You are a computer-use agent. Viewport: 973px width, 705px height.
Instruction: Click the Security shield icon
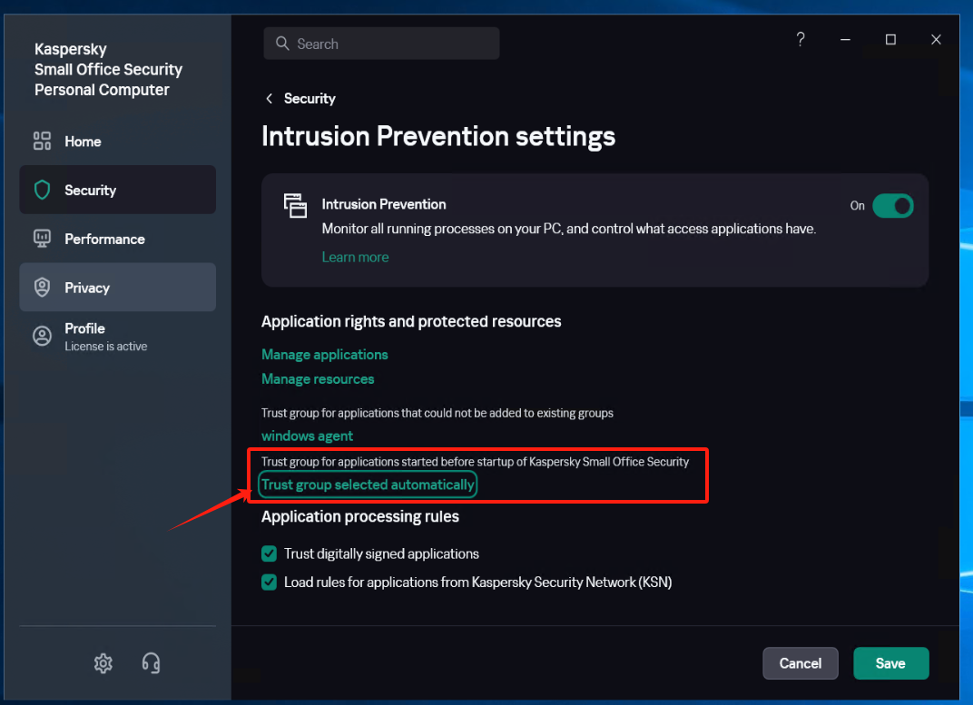(x=43, y=190)
